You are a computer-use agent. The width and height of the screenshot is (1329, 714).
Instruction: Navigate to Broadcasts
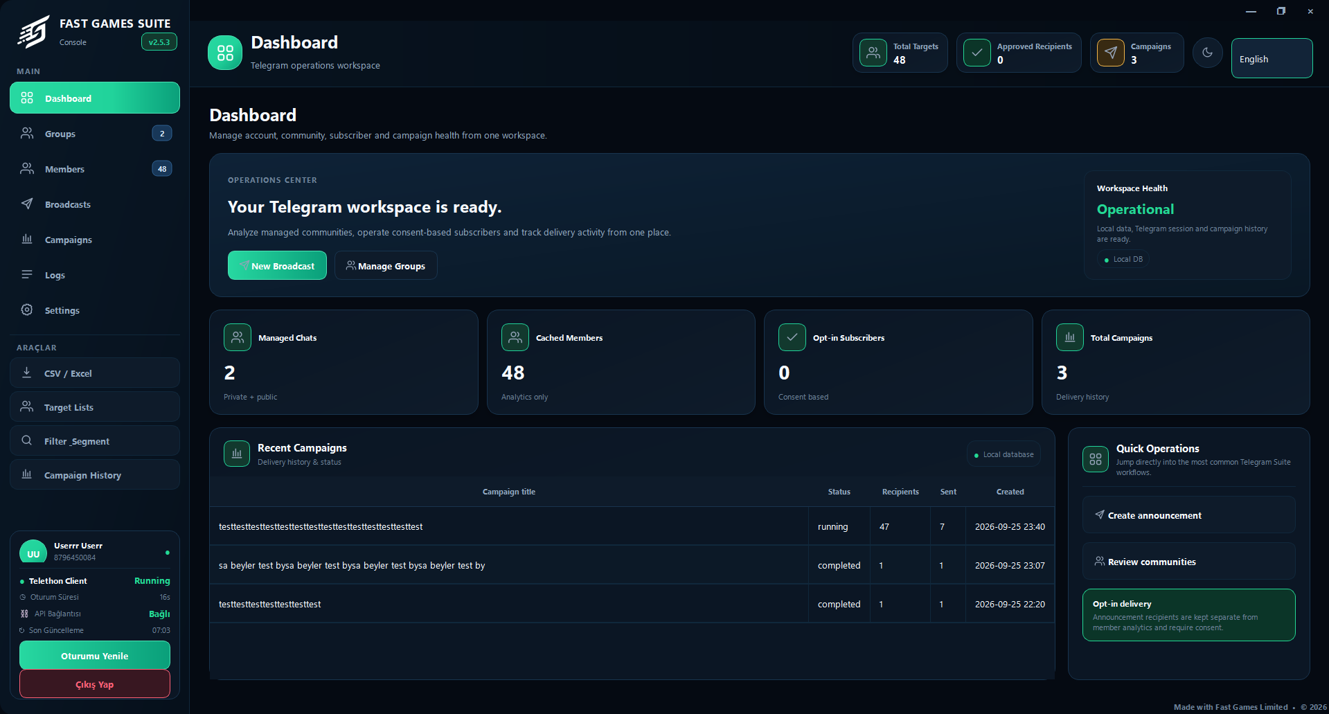95,204
